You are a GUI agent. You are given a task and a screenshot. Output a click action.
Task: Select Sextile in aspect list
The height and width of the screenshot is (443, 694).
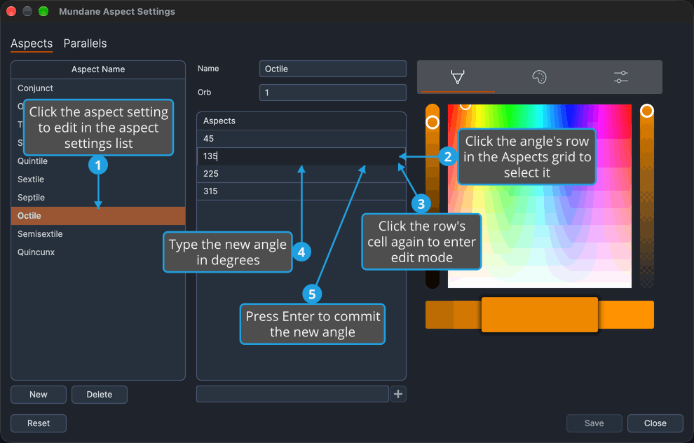[98, 179]
